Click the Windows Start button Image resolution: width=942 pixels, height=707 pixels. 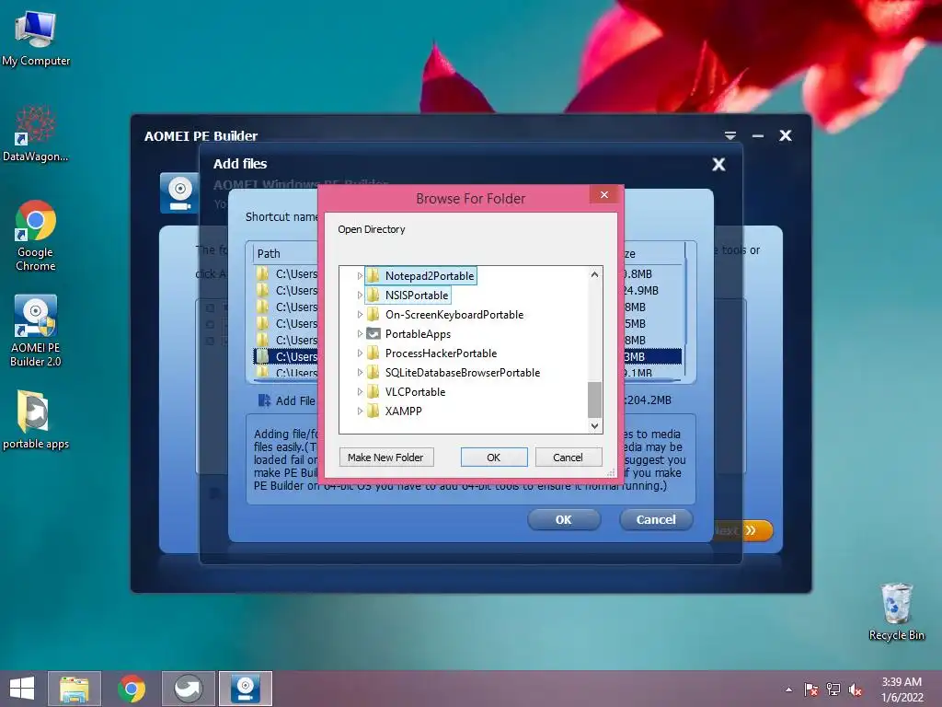coord(22,689)
